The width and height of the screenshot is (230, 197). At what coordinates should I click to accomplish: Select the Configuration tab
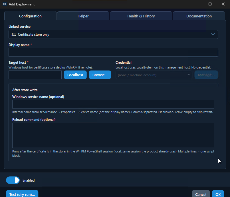[30, 16]
